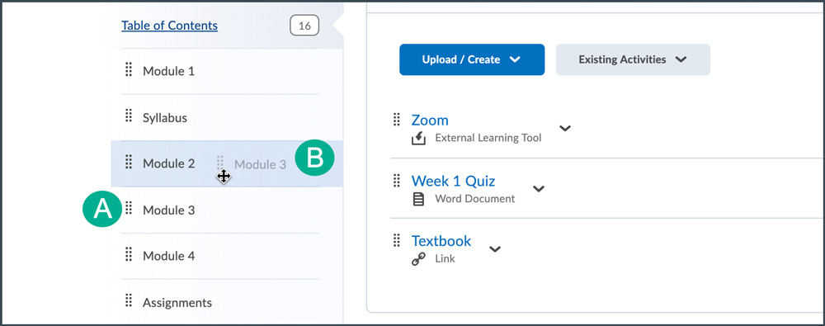This screenshot has width=825, height=326.
Task: Open the Week 1 Quiz dropdown chevron
Action: [539, 188]
